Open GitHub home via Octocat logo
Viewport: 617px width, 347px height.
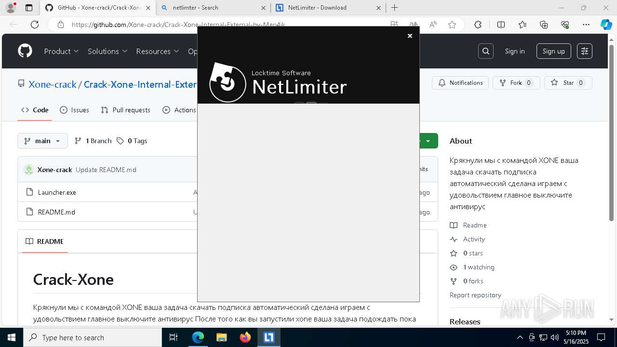coord(25,51)
